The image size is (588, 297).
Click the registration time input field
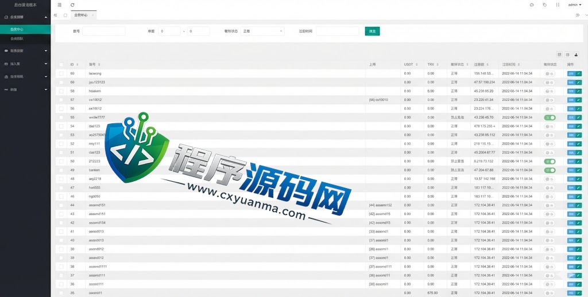tap(338, 32)
